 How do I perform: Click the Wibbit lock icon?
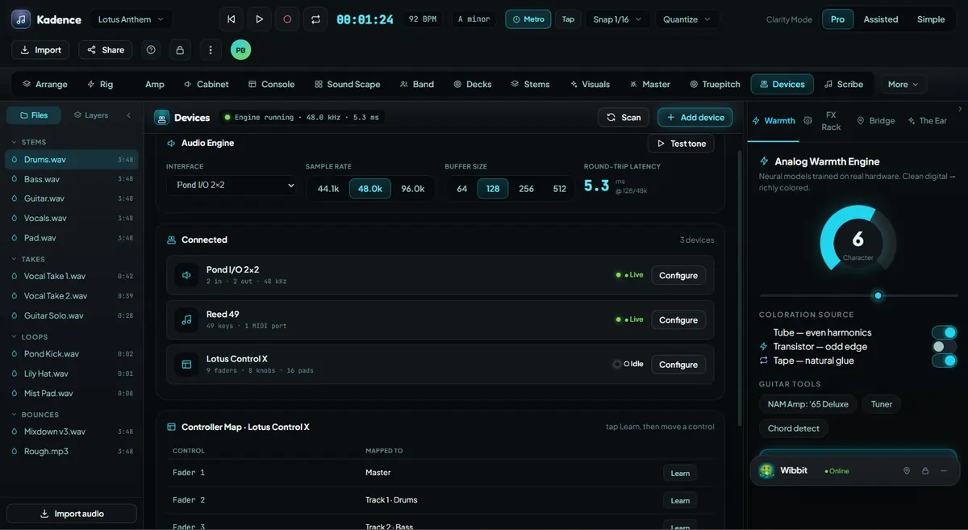coord(925,470)
